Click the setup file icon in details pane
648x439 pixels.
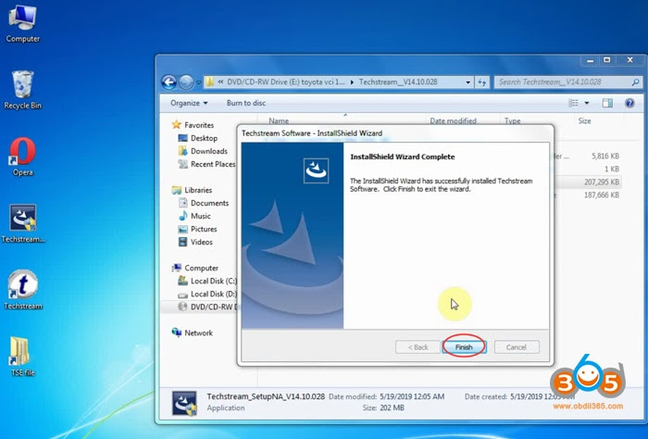(x=184, y=403)
